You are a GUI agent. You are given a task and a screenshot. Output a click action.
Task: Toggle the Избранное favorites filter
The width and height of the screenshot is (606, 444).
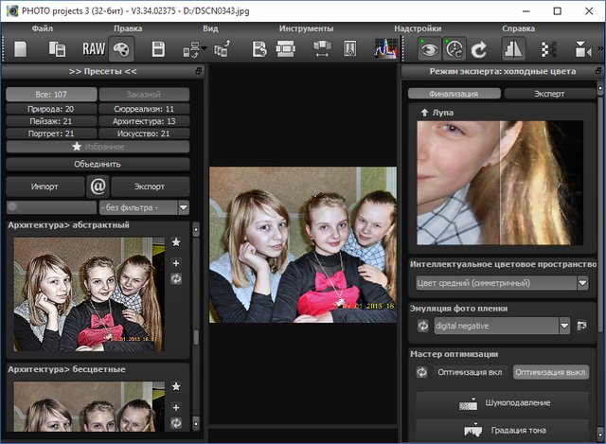[x=98, y=147]
